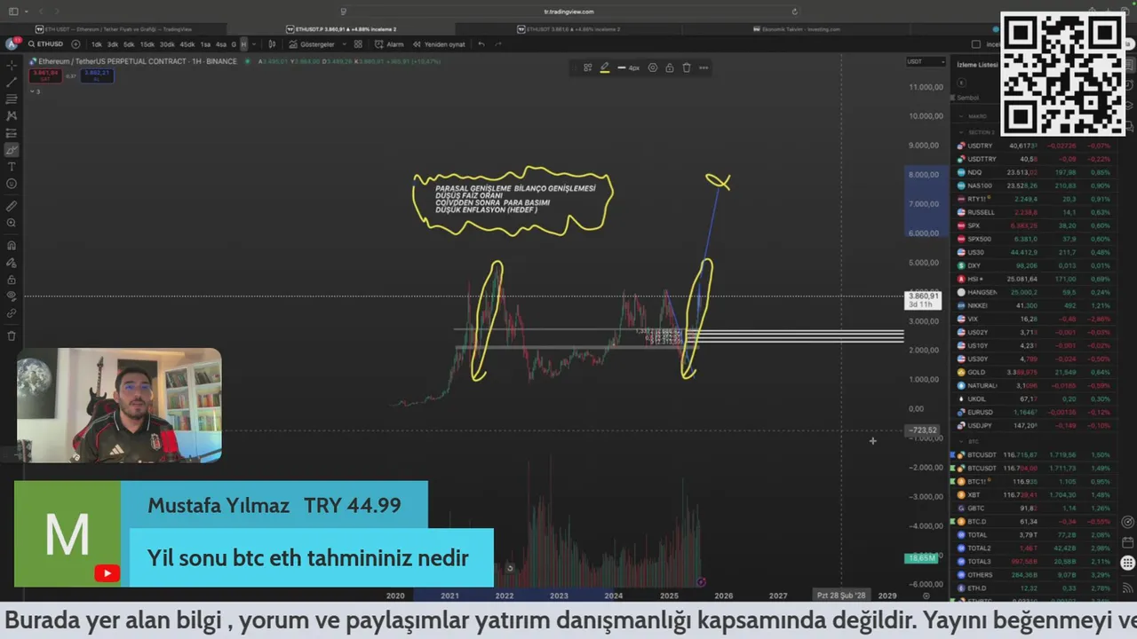Click the Alarm button
The width and height of the screenshot is (1137, 639).
point(389,43)
